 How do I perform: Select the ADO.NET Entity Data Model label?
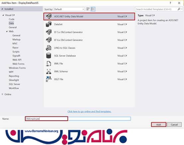pyautogui.click(x=69, y=16)
